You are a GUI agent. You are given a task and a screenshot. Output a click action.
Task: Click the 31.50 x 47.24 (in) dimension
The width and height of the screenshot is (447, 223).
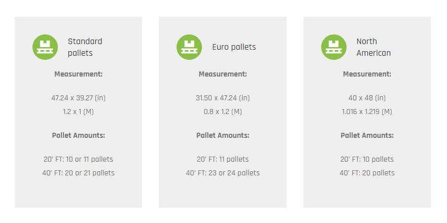(223, 98)
